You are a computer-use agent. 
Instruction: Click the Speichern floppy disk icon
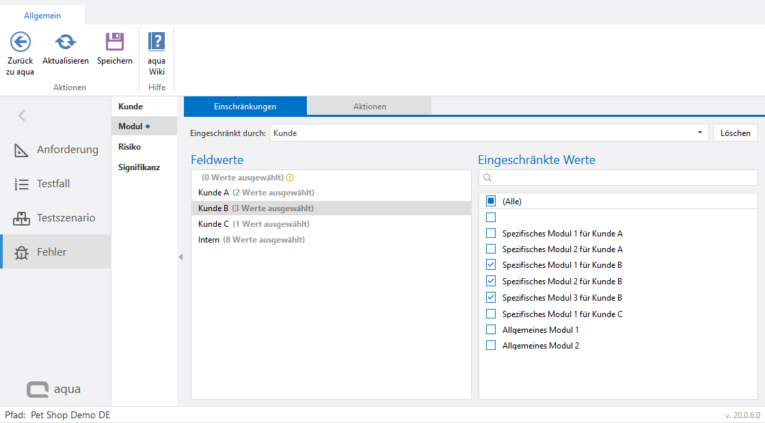pos(115,42)
